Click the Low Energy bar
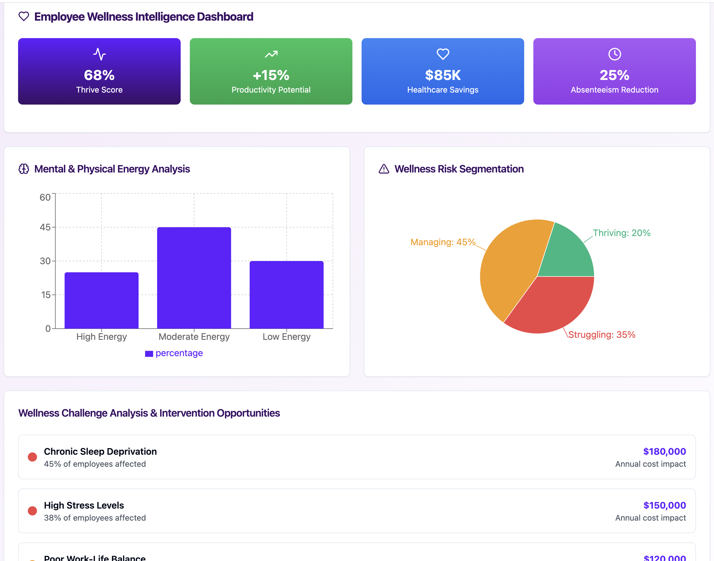The image size is (714, 561). coord(286,295)
